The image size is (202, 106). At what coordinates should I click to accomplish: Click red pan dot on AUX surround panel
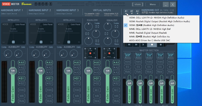109,53
